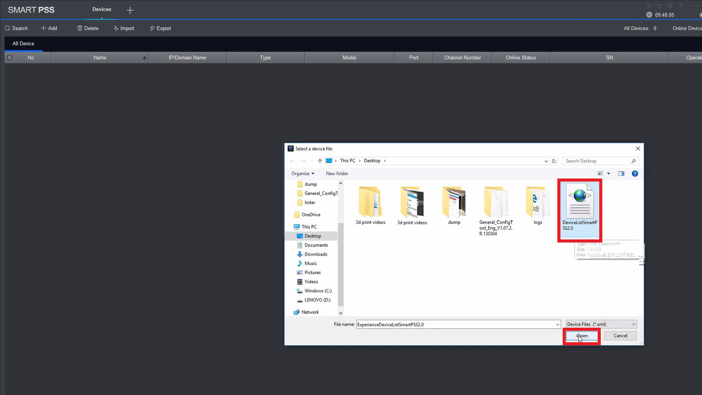Click the Open button
This screenshot has width=702, height=395.
tap(582, 336)
